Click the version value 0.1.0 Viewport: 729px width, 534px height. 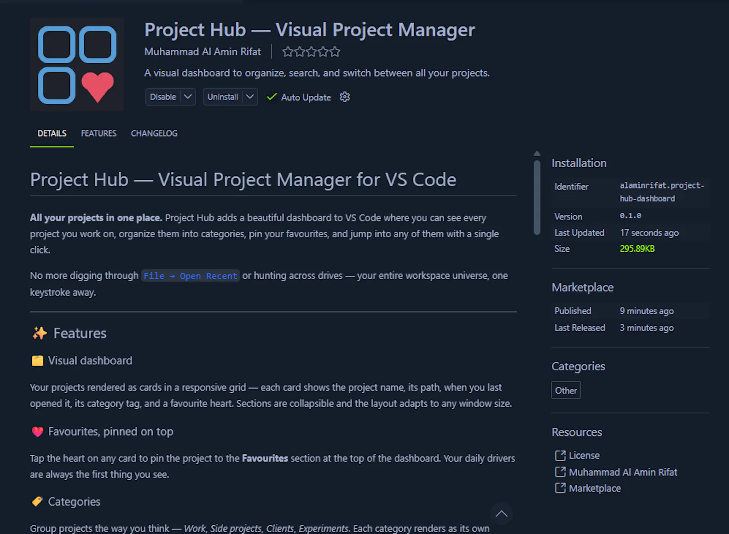click(x=631, y=216)
